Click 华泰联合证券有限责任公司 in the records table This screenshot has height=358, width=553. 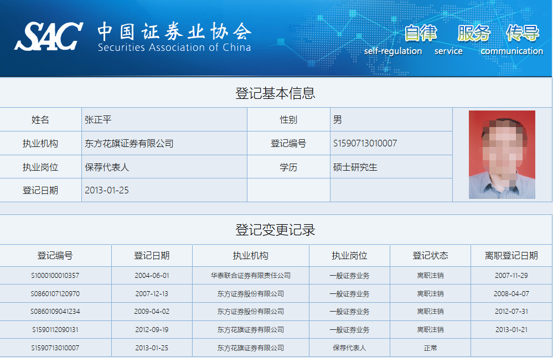(x=250, y=275)
